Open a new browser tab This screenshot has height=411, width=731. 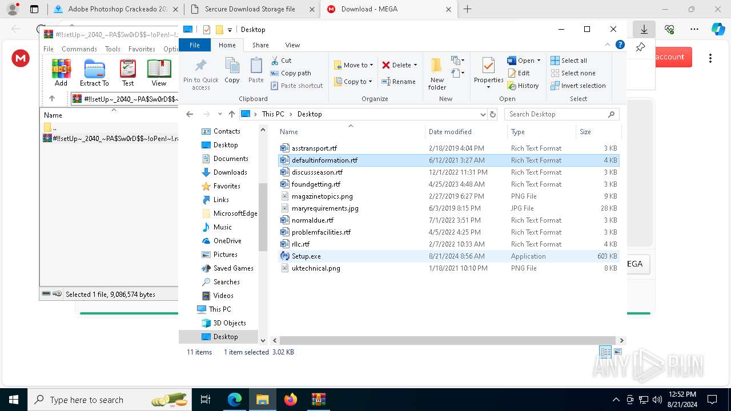click(467, 9)
